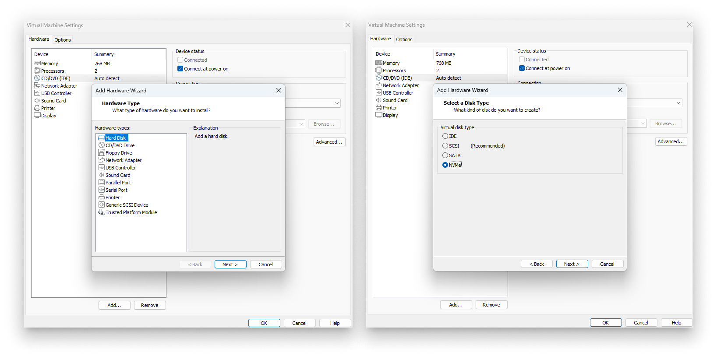717x356 pixels.
Task: Select Printer icon in hardware types list
Action: 102,197
